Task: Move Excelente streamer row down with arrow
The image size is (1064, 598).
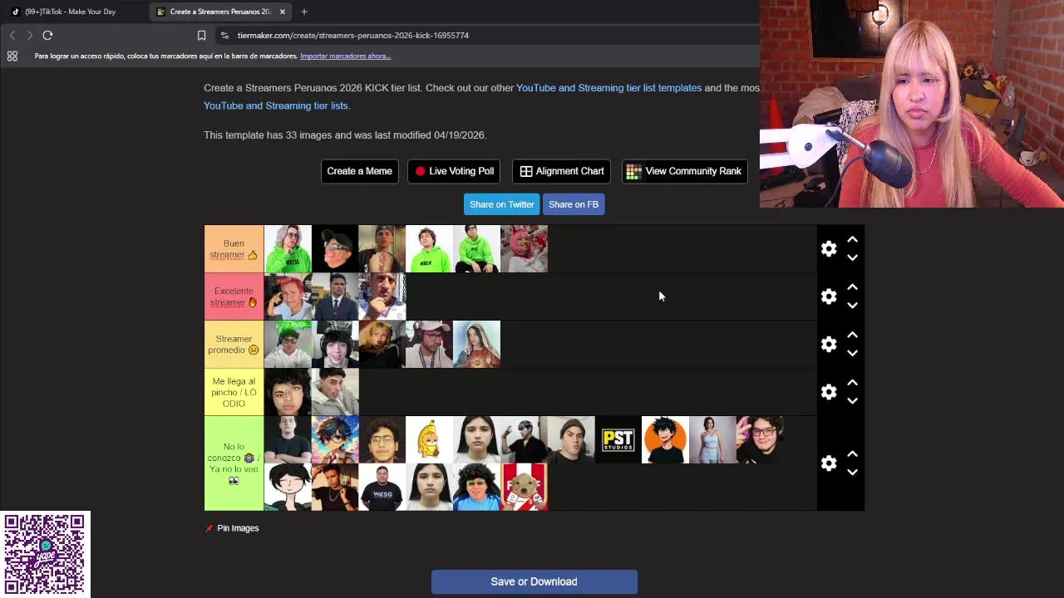Action: (x=852, y=306)
